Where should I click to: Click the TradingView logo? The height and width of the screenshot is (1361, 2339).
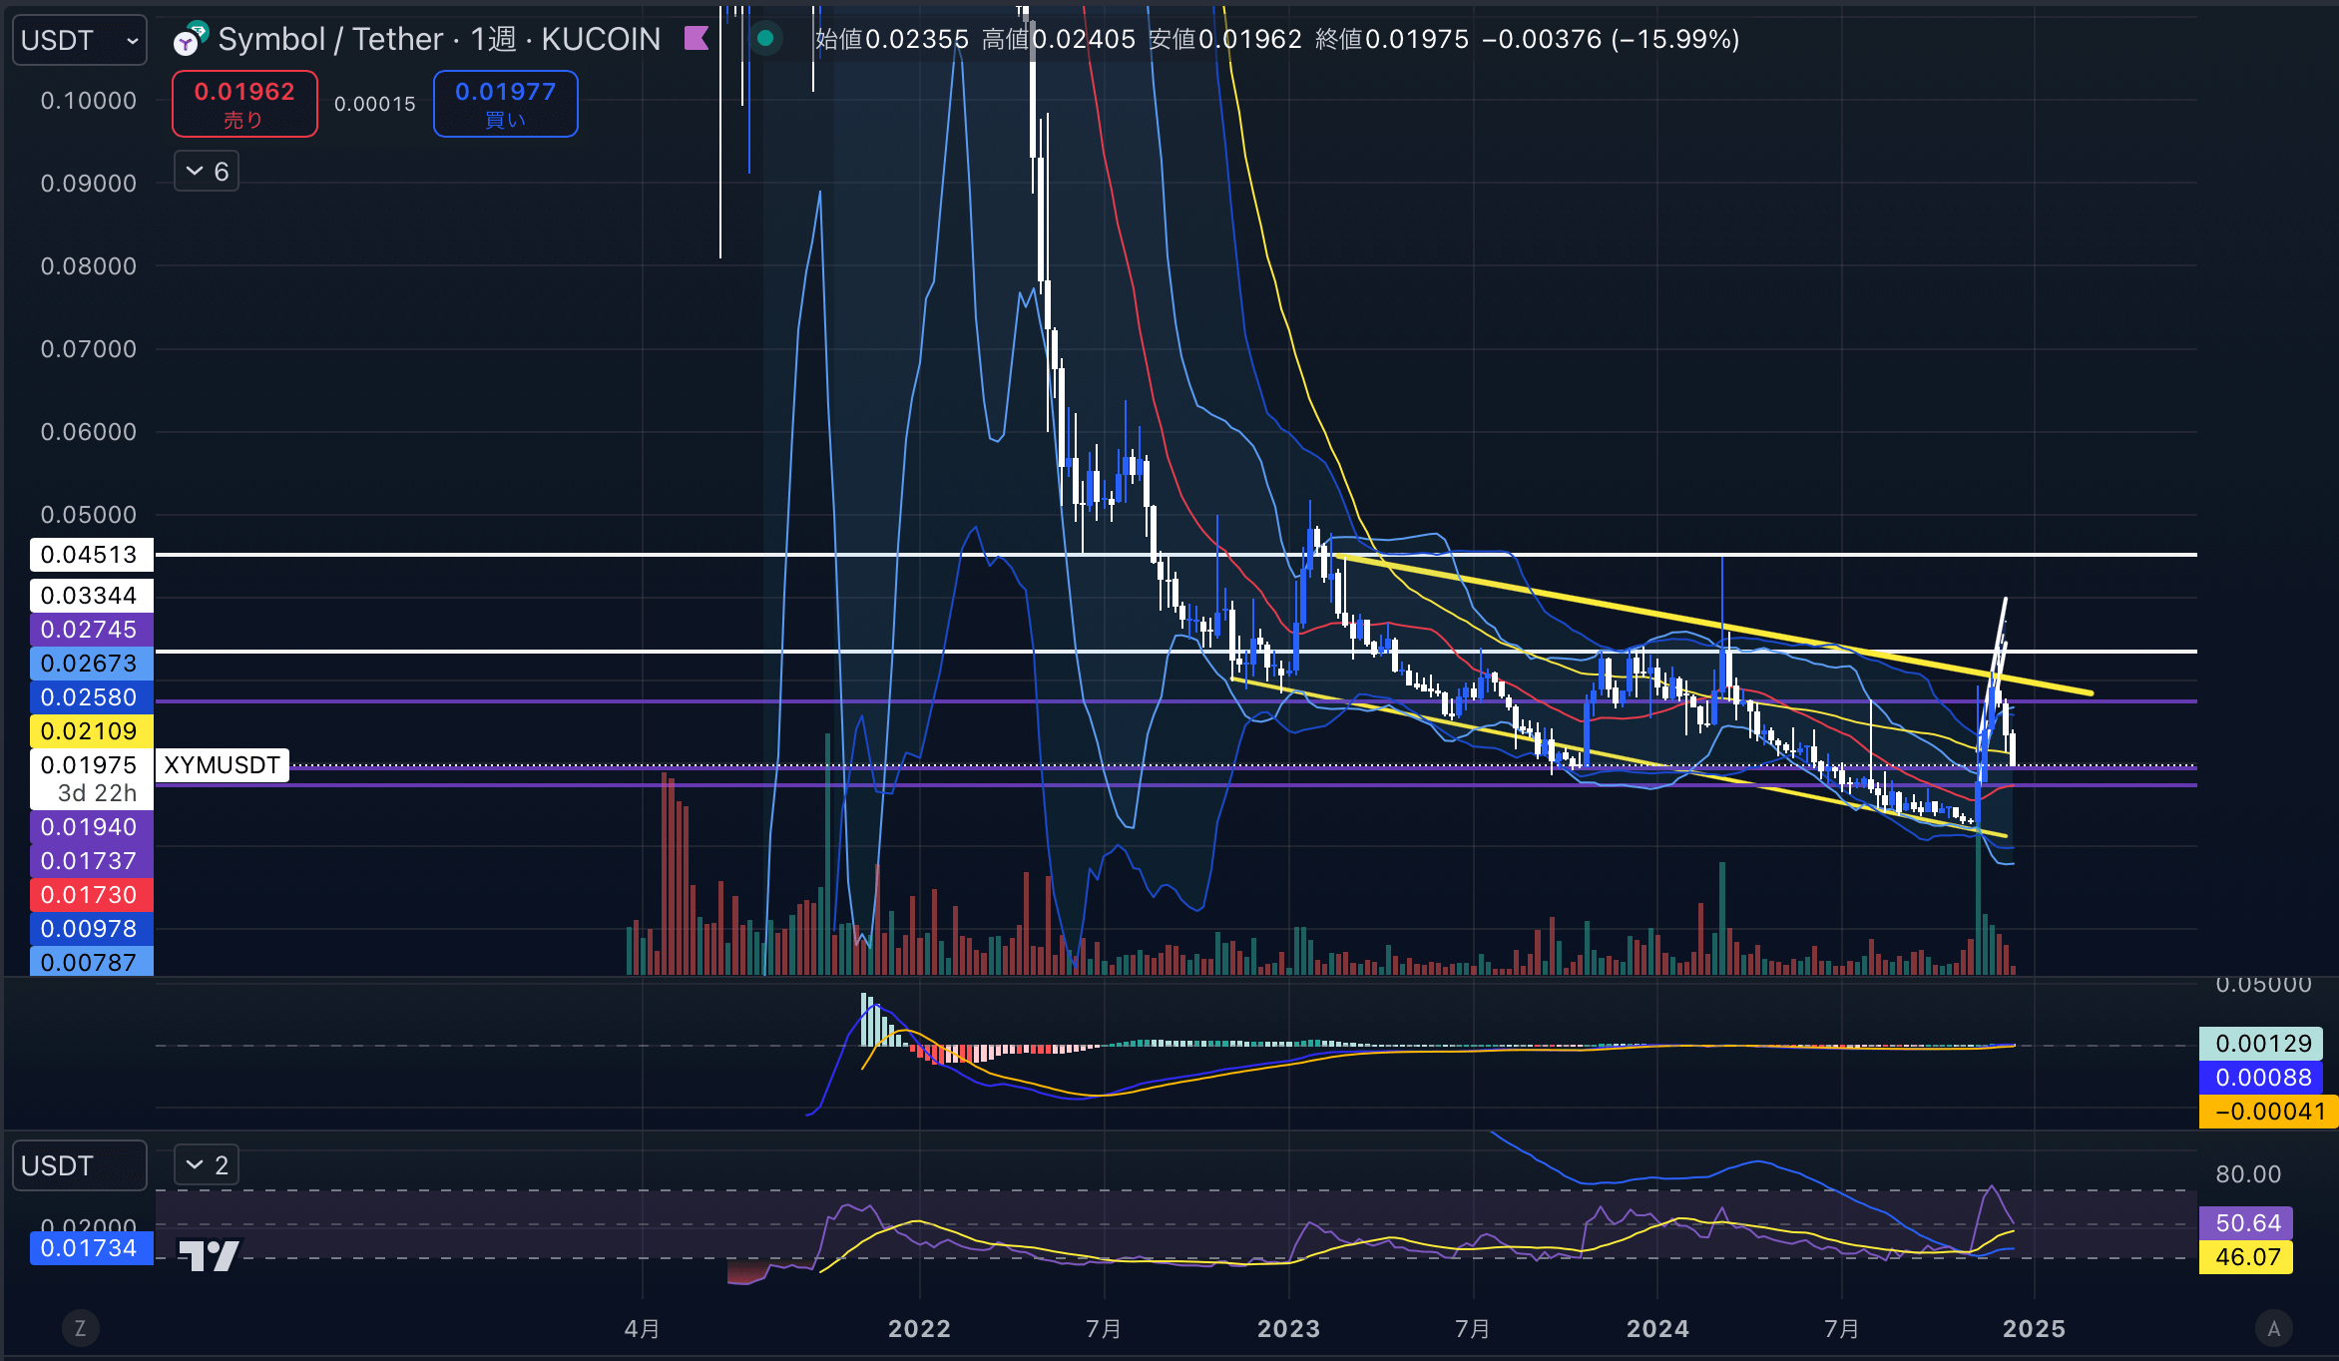209,1255
